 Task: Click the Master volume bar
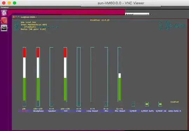pos(24,74)
